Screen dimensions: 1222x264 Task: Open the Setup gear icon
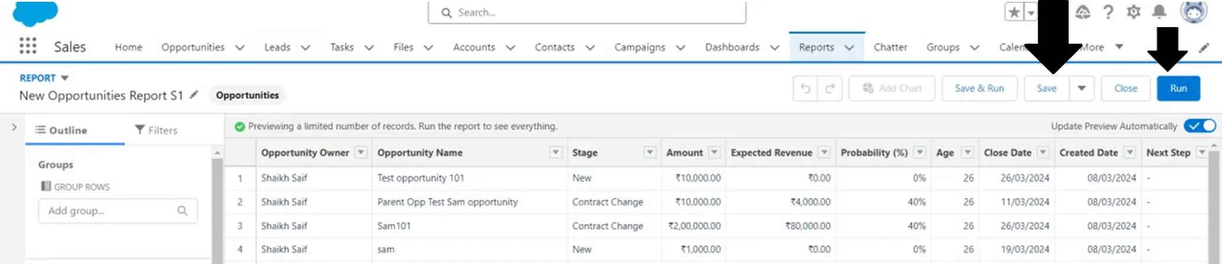[x=1133, y=12]
